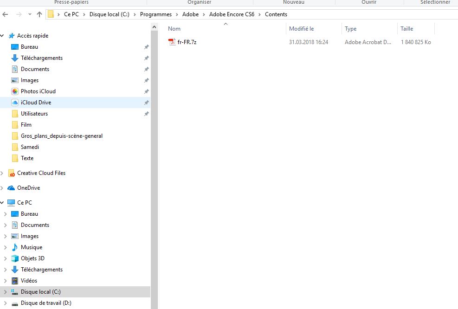Click pin icon next to quick access Images
Viewport: 458px width, 309px height.
coord(146,80)
